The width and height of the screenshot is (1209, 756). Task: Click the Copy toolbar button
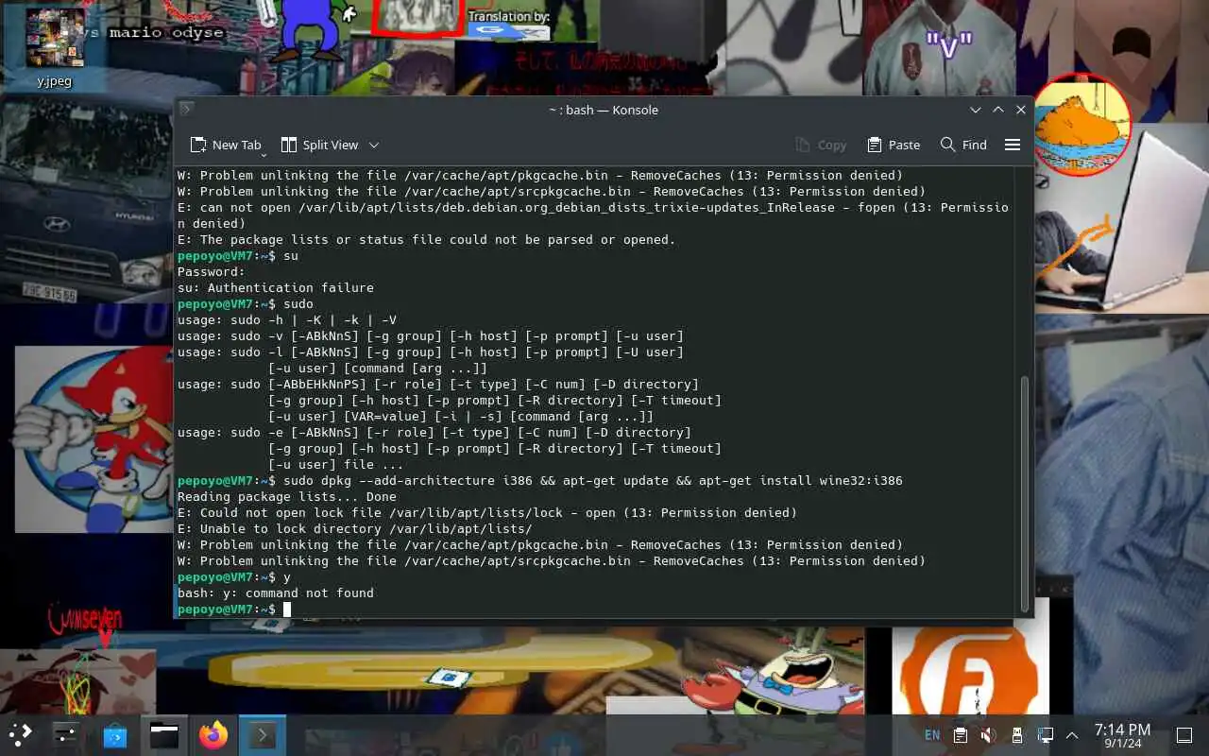[821, 145]
